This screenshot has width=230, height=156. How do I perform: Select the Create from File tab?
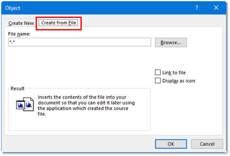[x=59, y=23]
